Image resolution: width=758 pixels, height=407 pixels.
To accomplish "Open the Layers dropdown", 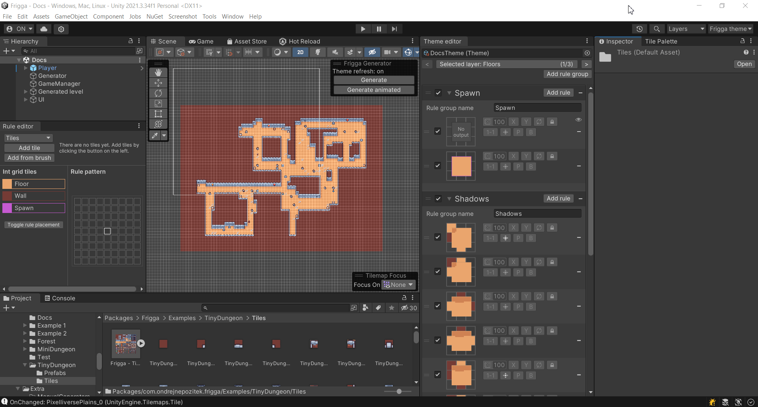I will pyautogui.click(x=686, y=29).
